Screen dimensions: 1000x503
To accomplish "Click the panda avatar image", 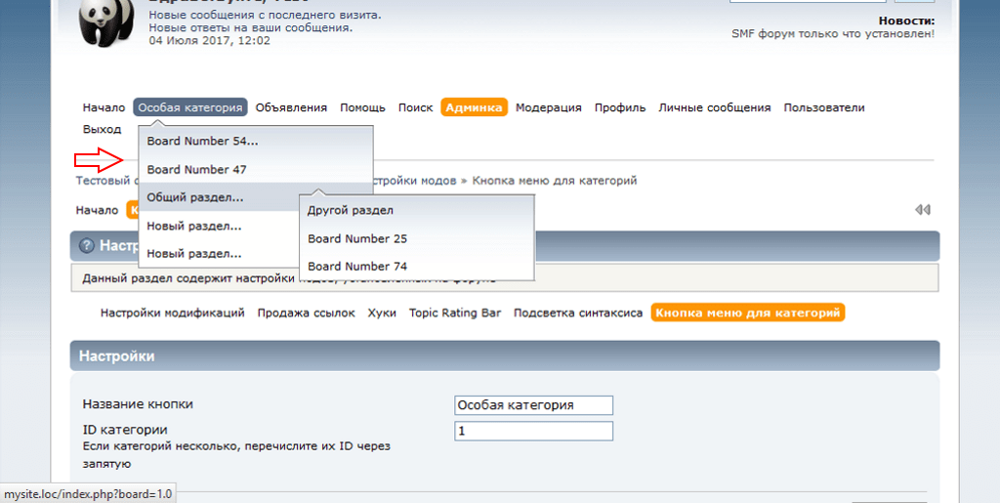I will (x=105, y=22).
